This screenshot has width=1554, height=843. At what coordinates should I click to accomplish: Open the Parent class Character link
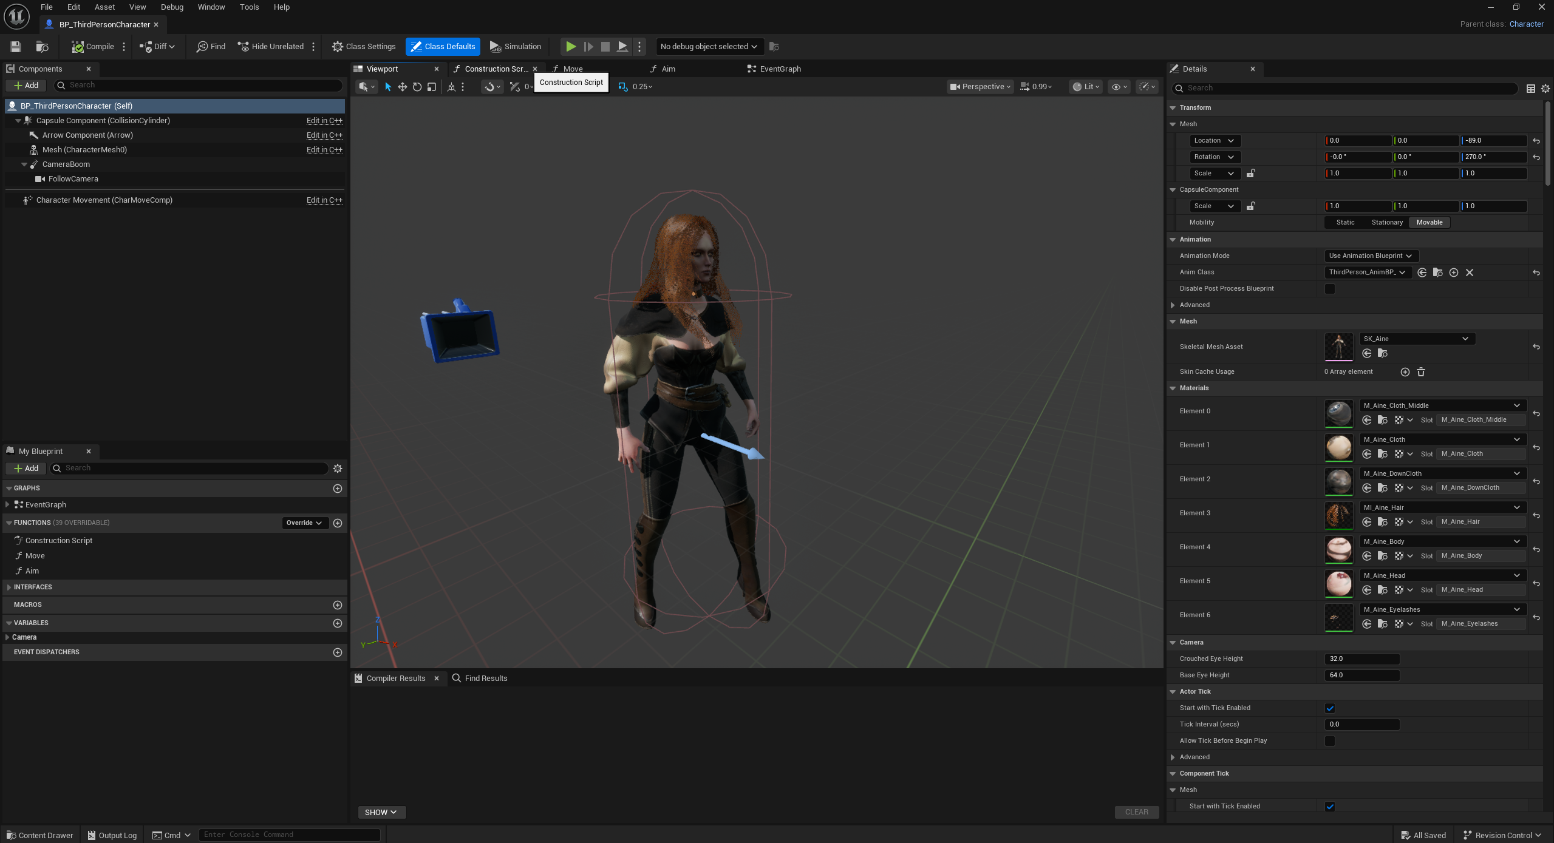1526,24
